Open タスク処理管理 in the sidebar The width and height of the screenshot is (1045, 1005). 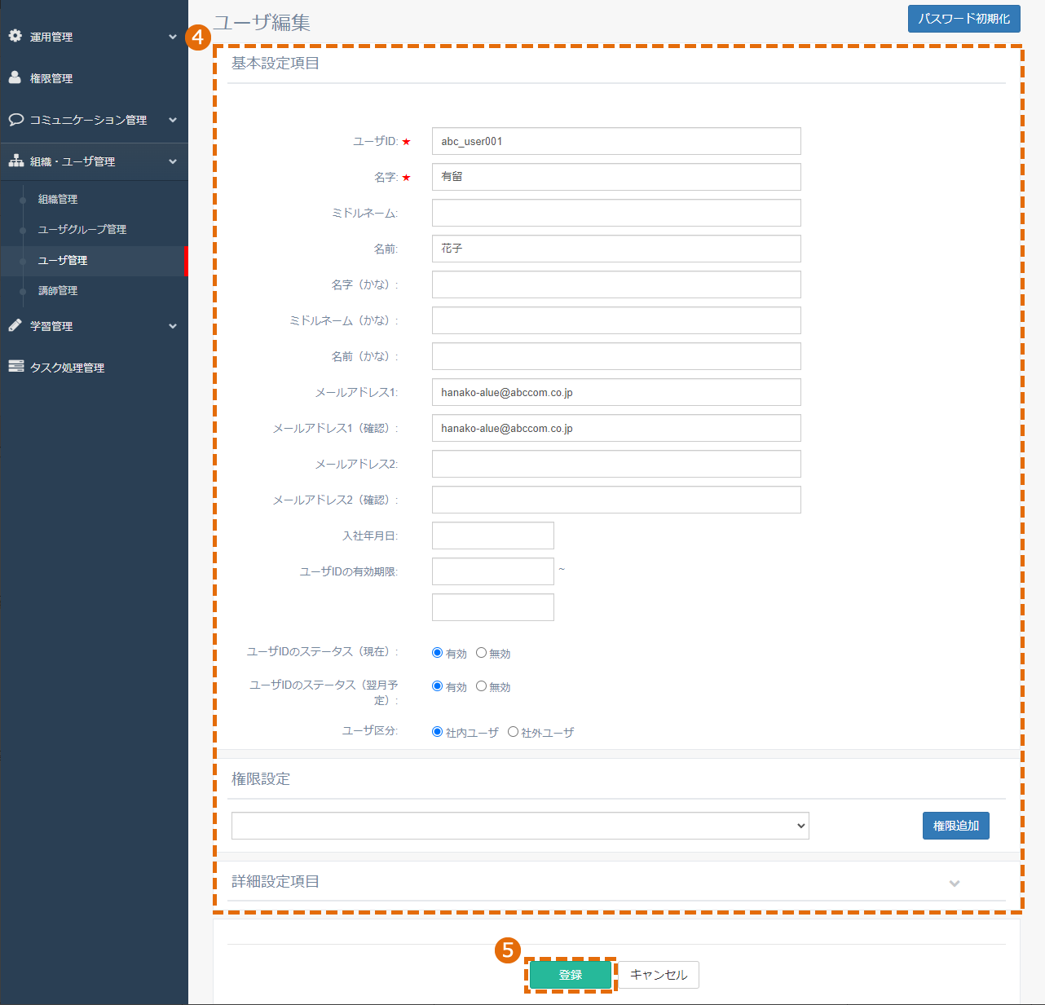[x=67, y=368]
